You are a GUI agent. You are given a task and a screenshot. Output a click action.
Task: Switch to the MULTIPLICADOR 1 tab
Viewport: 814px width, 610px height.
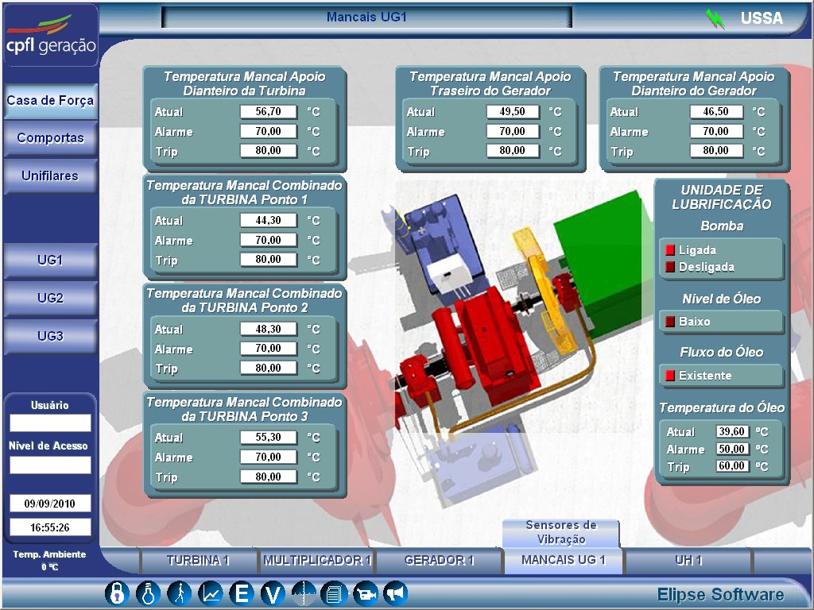click(x=316, y=560)
